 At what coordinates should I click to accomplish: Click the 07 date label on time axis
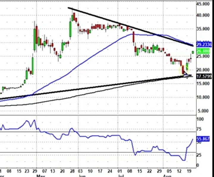pos(45,171)
